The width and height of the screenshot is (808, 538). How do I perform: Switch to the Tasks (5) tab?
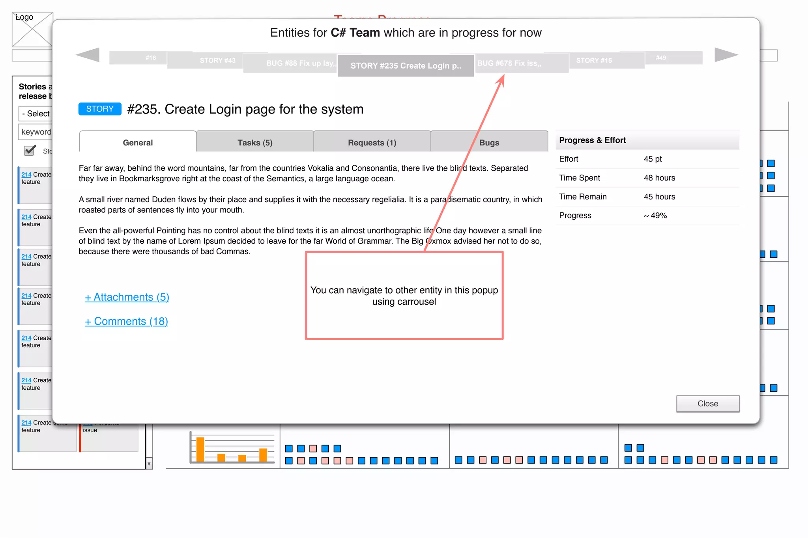pos(255,143)
